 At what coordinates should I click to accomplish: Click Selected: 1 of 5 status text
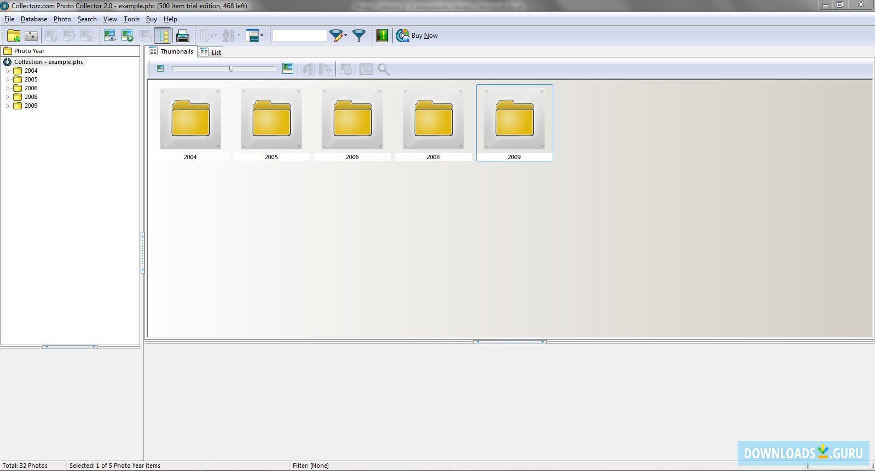(115, 466)
